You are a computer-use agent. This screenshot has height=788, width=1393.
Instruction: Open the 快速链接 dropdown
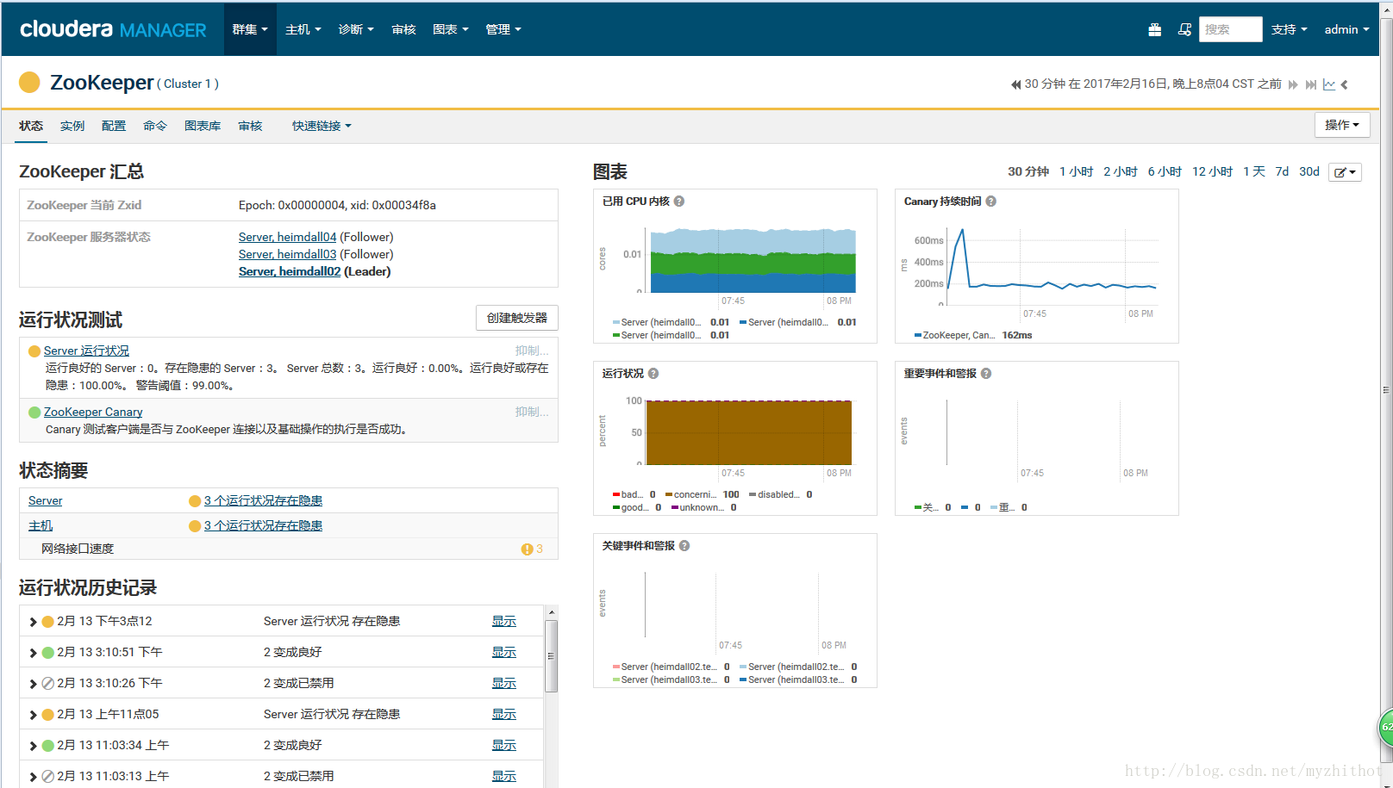point(322,126)
